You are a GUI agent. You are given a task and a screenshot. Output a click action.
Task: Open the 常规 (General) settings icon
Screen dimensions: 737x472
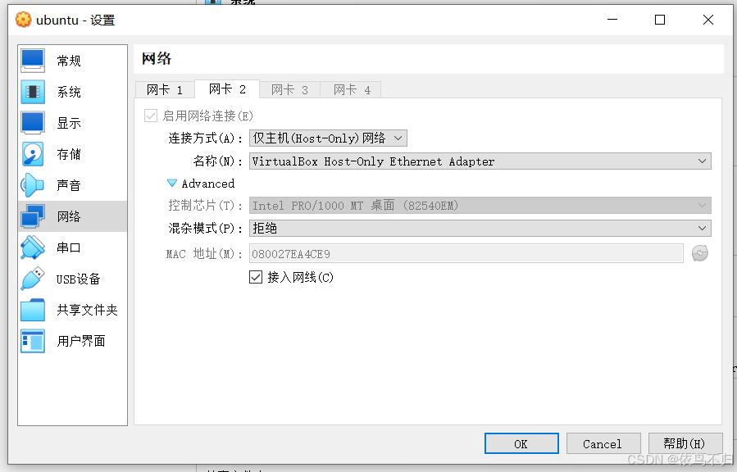click(33, 61)
